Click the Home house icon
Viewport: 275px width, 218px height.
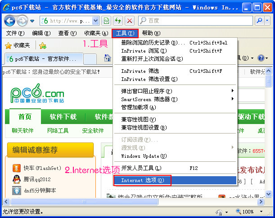[107, 58]
